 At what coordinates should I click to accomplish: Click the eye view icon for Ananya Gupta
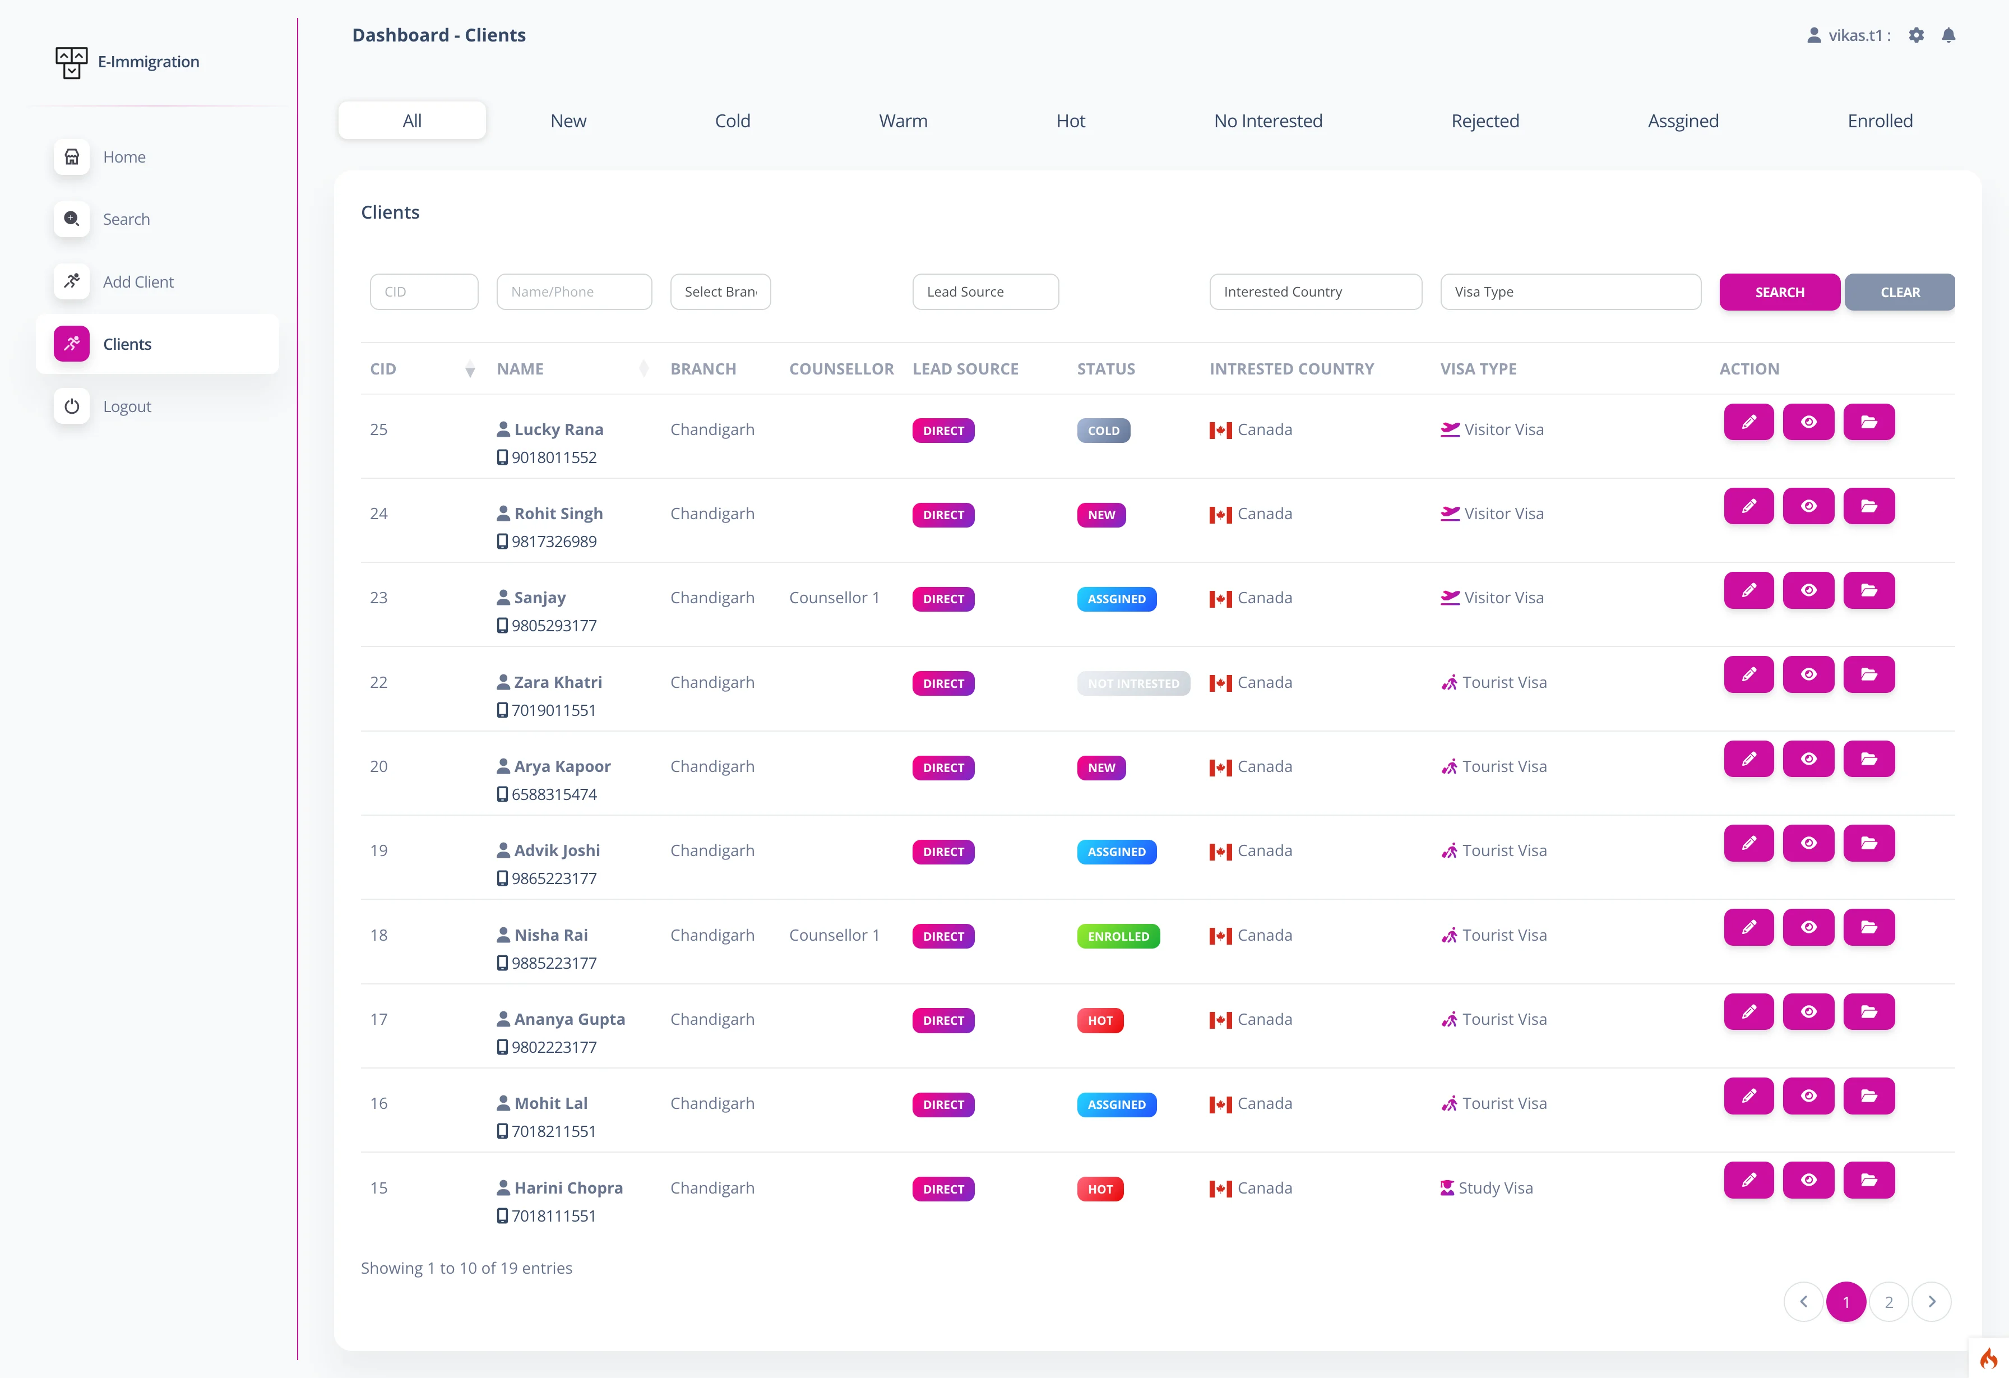1808,1011
